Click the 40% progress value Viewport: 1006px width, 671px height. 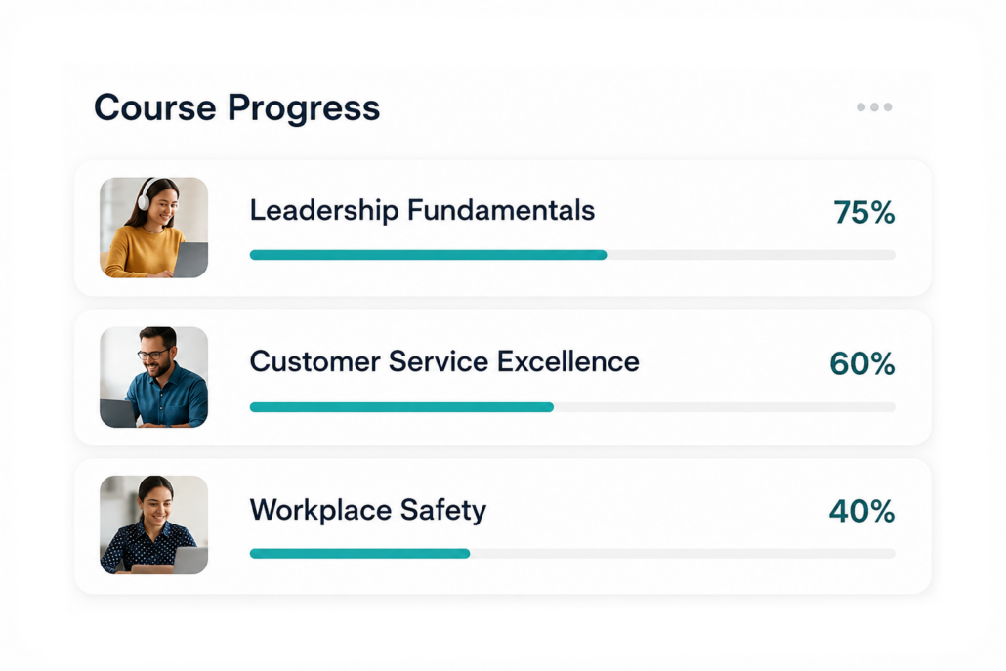tap(861, 511)
